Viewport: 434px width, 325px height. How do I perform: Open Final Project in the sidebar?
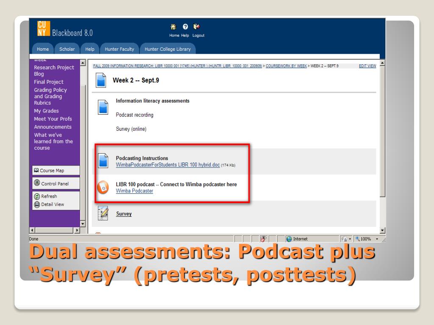coord(49,82)
